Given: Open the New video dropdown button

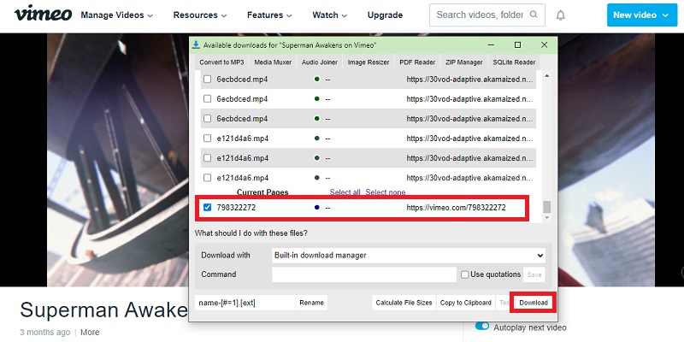Looking at the screenshot, I should tap(640, 15).
